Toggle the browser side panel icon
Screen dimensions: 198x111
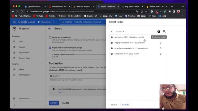pos(174,12)
